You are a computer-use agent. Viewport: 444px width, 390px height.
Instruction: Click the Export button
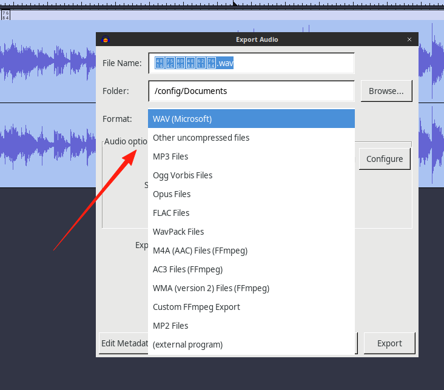(389, 343)
